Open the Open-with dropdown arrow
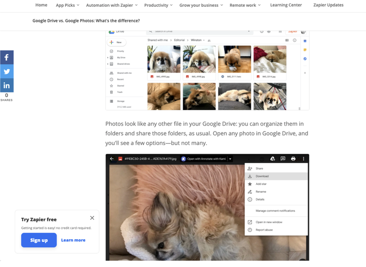This screenshot has width=366, height=267. (230, 159)
